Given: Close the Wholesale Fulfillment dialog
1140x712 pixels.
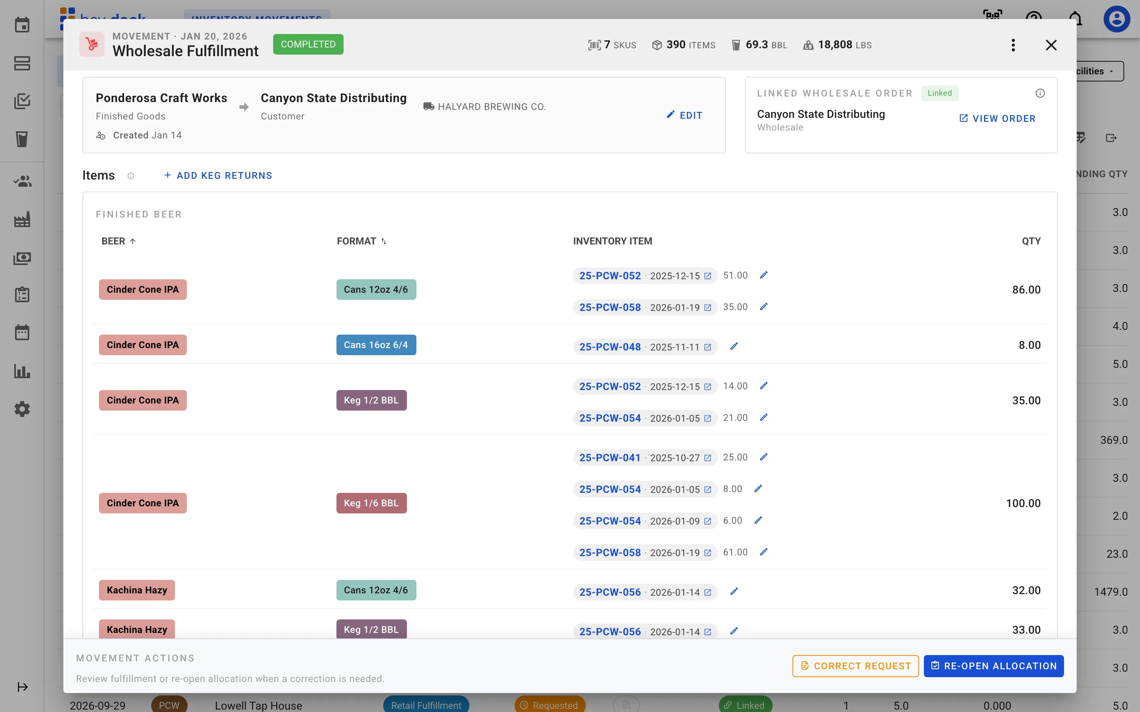Looking at the screenshot, I should pos(1051,45).
